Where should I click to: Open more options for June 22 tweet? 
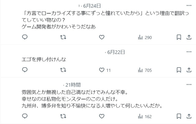pyautogui.click(x=189, y=52)
